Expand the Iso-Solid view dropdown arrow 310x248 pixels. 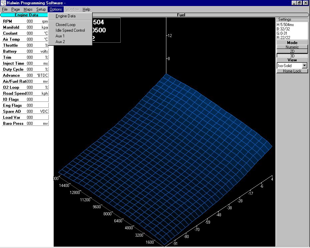pos(304,66)
